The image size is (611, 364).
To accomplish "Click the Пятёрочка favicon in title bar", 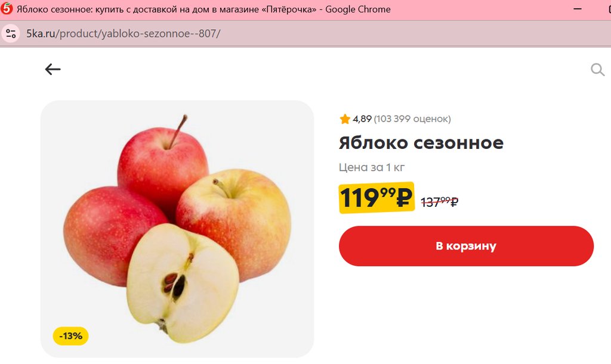I will coord(7,9).
